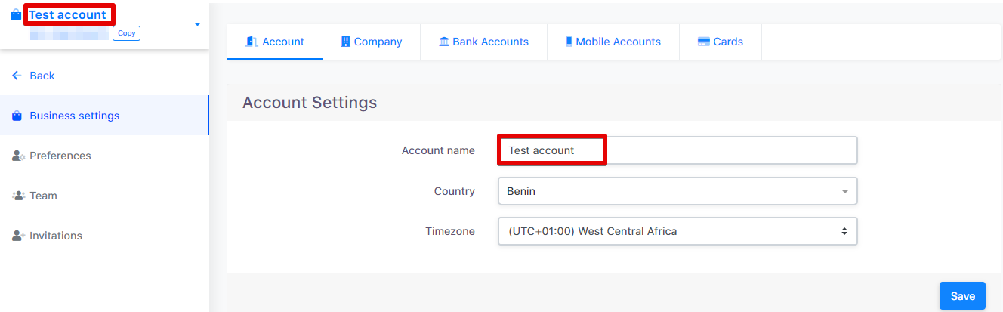Save the account settings
1003x312 pixels.
click(x=962, y=296)
